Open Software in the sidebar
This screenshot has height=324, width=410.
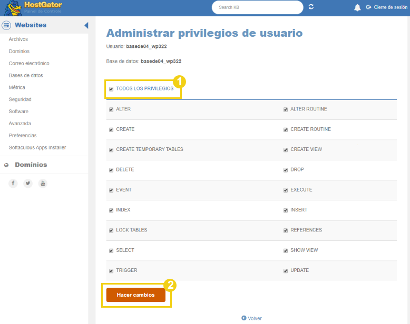(x=18, y=111)
